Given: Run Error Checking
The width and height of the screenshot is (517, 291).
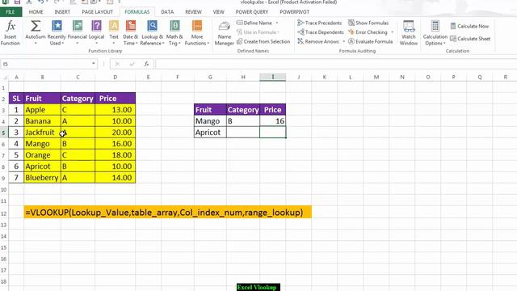Looking at the screenshot, I should [368, 32].
